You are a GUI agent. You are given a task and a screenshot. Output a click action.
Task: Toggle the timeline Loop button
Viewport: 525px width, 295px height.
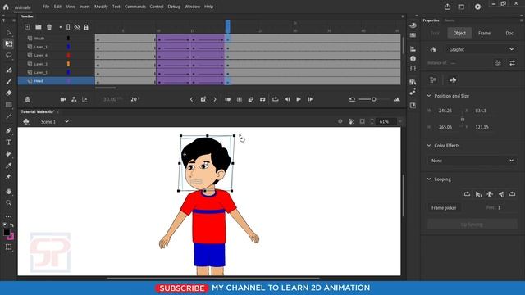[x=276, y=99]
